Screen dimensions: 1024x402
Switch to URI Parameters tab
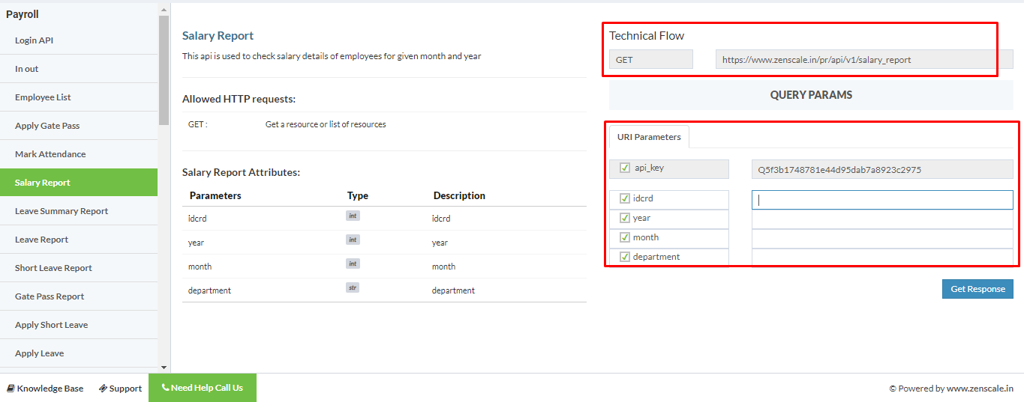[649, 137]
